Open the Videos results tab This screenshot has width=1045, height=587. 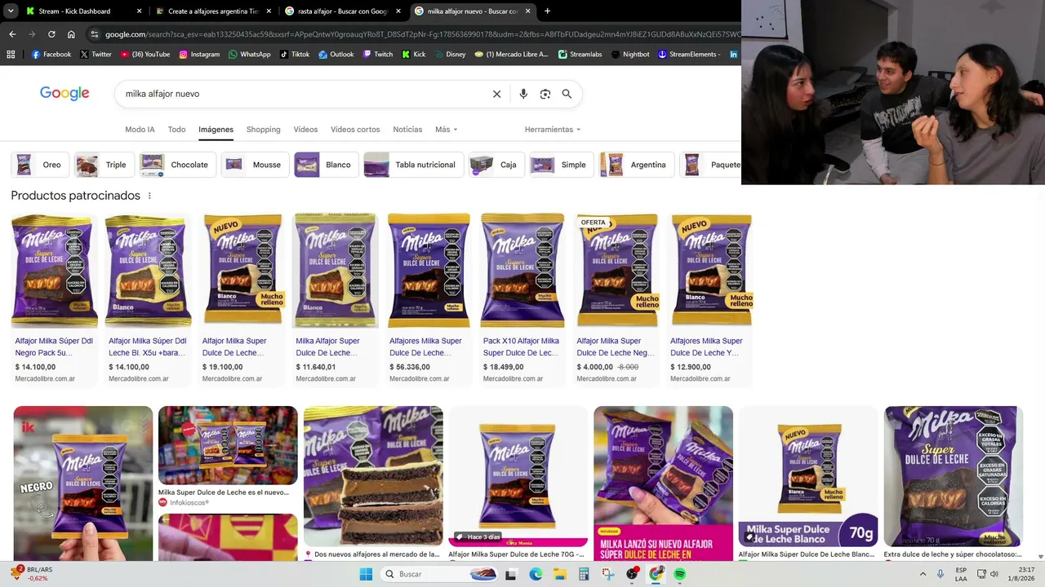click(x=305, y=130)
